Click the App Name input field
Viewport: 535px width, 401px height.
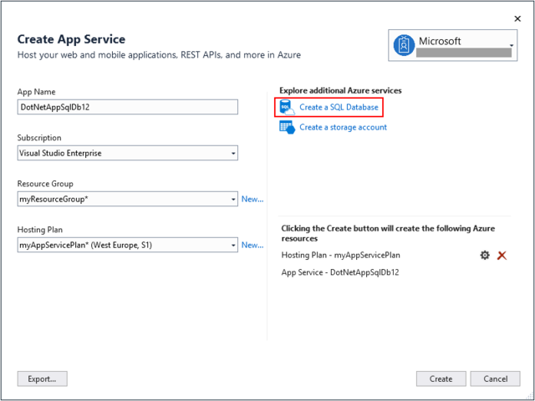tap(128, 107)
